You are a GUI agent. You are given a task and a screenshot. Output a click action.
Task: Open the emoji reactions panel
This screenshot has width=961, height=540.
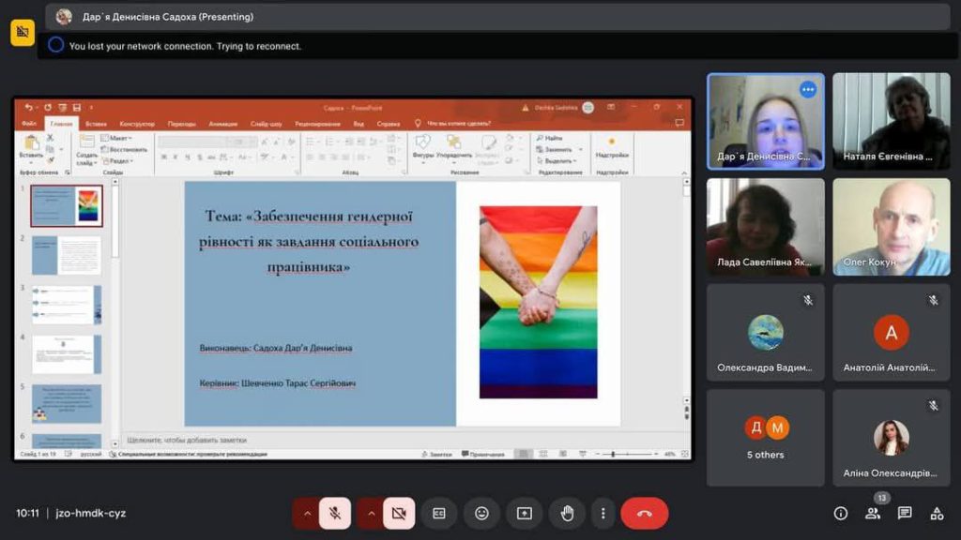pyautogui.click(x=481, y=513)
